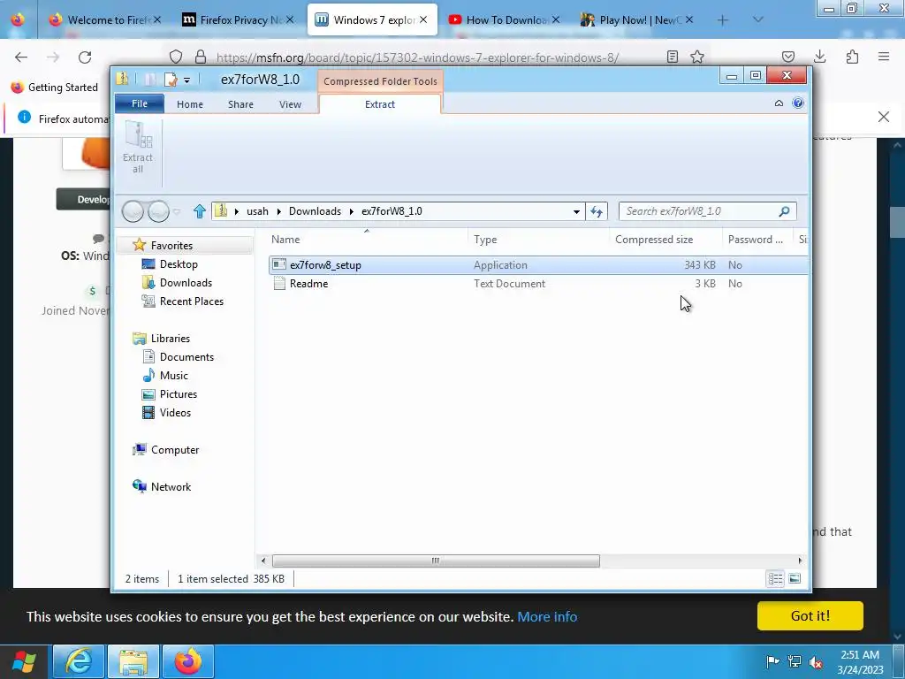Image resolution: width=905 pixels, height=679 pixels.
Task: Click the Extract all ribbon button
Action: pos(138,148)
